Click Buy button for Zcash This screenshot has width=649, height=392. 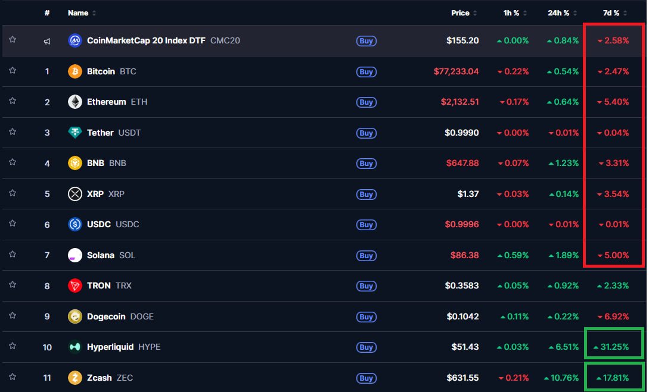click(367, 378)
